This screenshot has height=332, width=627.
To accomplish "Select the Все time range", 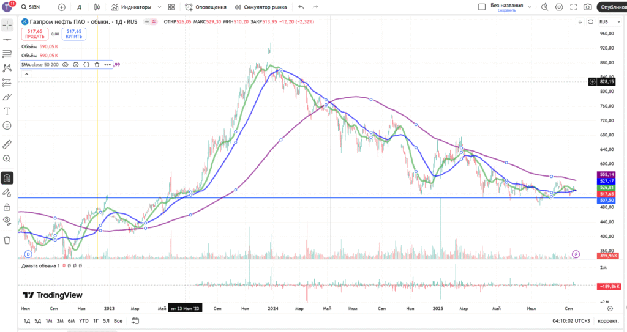I will [x=118, y=321].
